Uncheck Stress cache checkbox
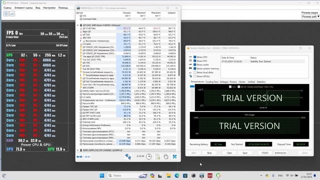 195,64
